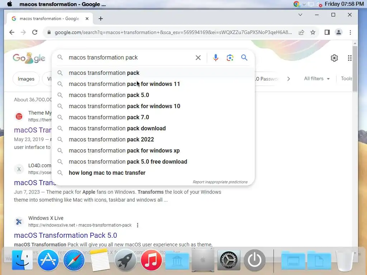
Task: Click the power button dock icon
Action: pos(255,260)
